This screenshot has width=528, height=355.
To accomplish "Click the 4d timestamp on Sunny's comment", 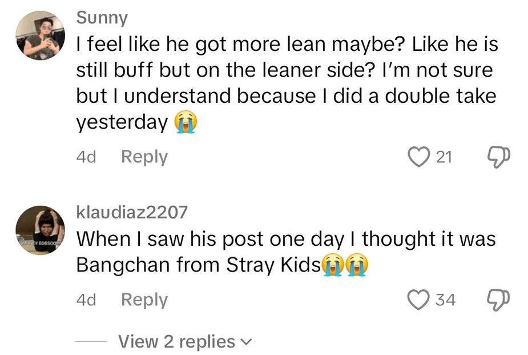I will (86, 157).
